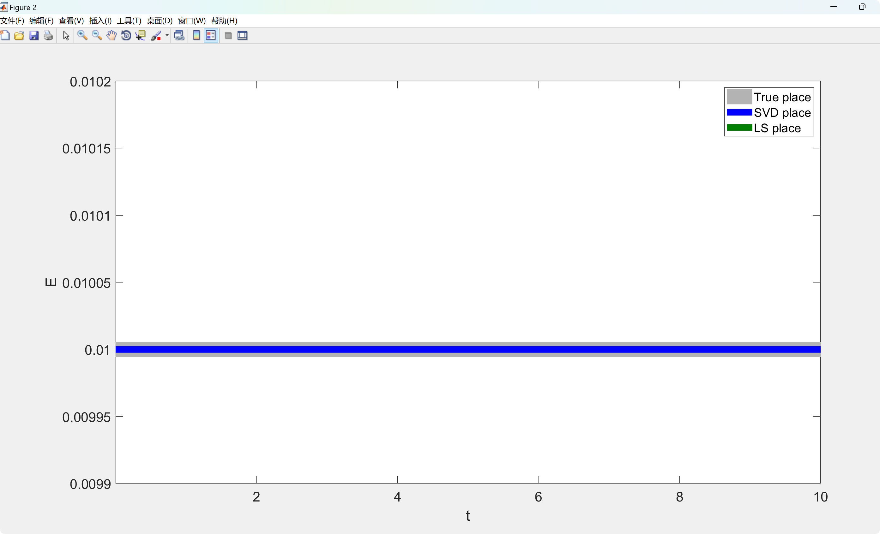
Task: Click the Link Plot toolbar button
Action: [179, 36]
